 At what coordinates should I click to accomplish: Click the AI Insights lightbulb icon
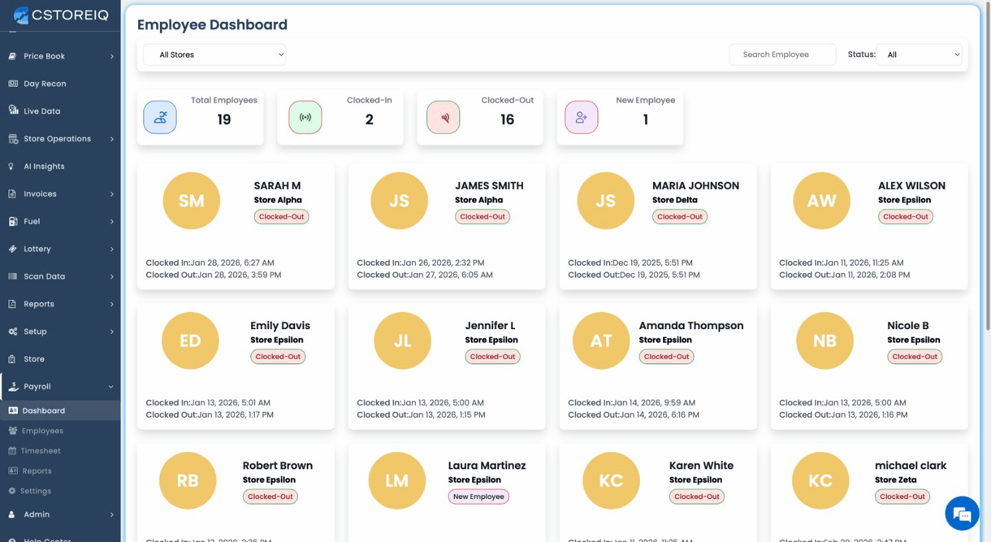tap(11, 167)
